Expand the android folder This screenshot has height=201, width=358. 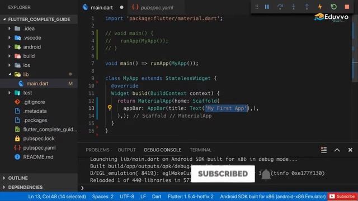pos(10,47)
